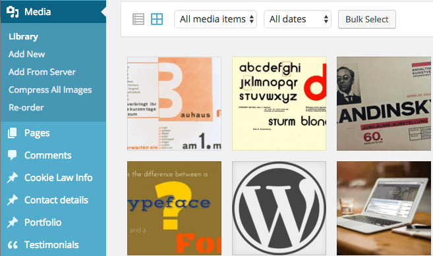This screenshot has width=433, height=256.
Task: Go to Pages section
Action: click(x=37, y=133)
